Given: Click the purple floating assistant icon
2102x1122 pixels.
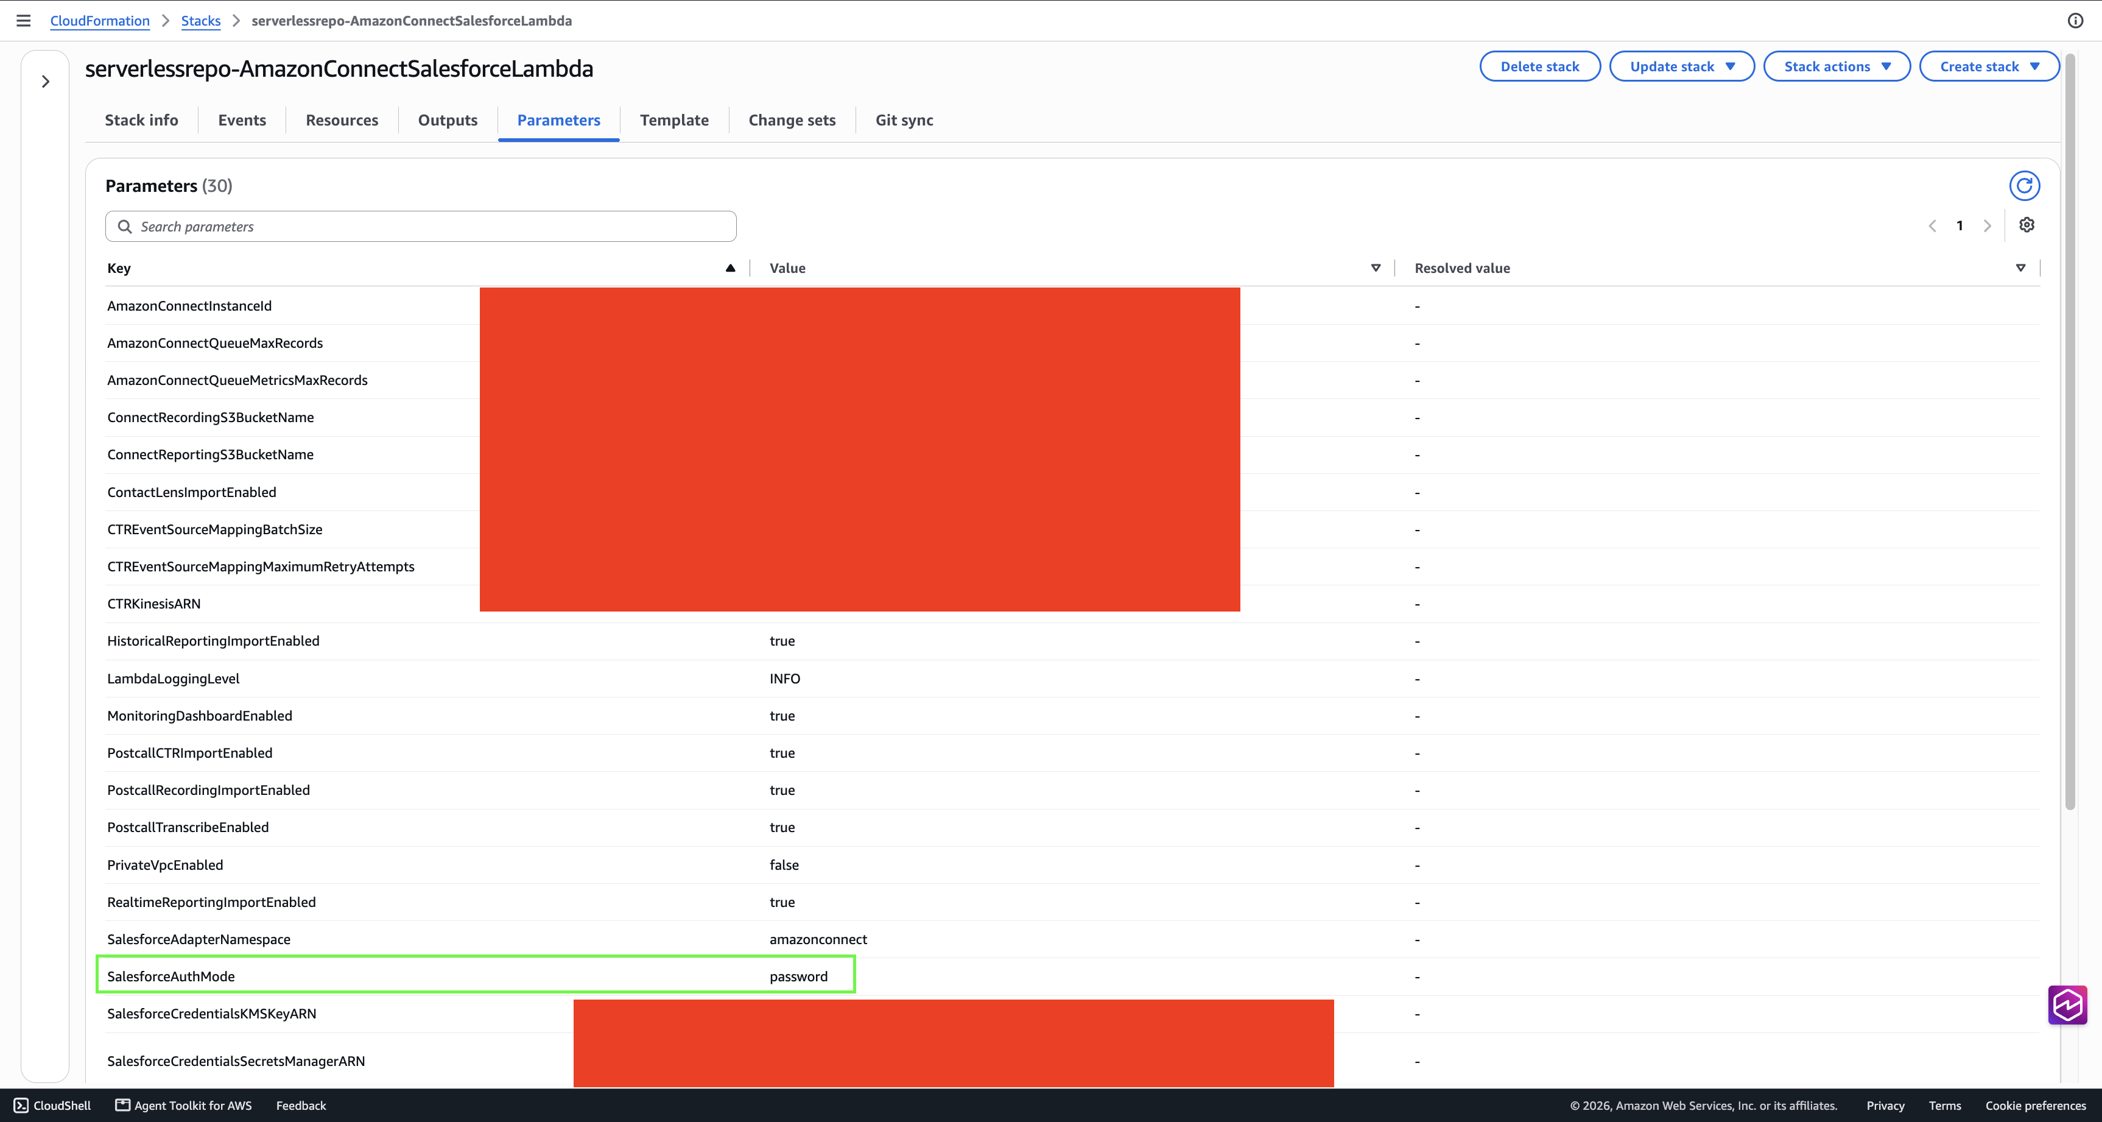Looking at the screenshot, I should pos(2067,1004).
